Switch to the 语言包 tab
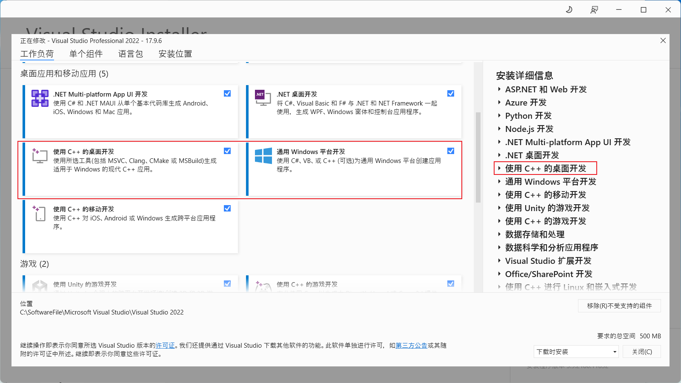The image size is (681, 383). (x=131, y=54)
